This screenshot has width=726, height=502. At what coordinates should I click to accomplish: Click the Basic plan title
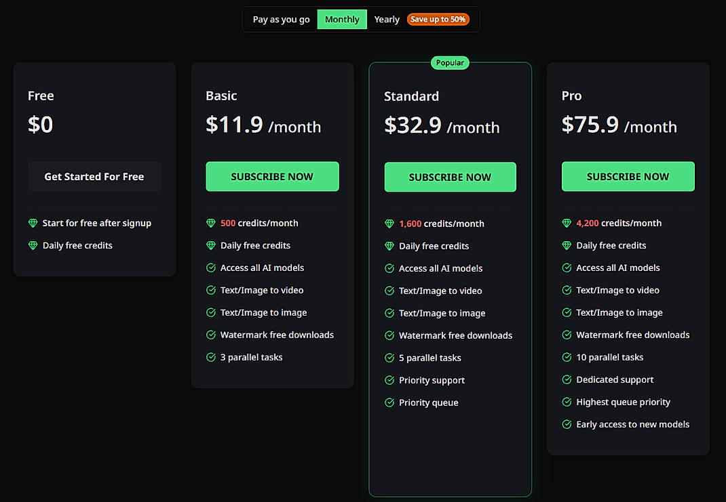(x=221, y=96)
